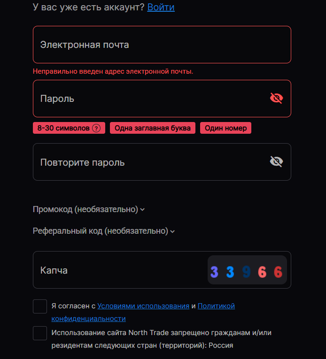Toggle password visibility in Пароль field
The width and height of the screenshot is (326, 359).
(x=277, y=98)
